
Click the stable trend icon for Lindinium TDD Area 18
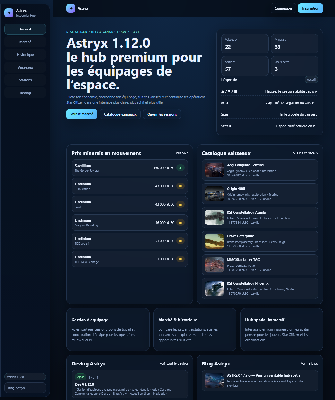(180, 241)
